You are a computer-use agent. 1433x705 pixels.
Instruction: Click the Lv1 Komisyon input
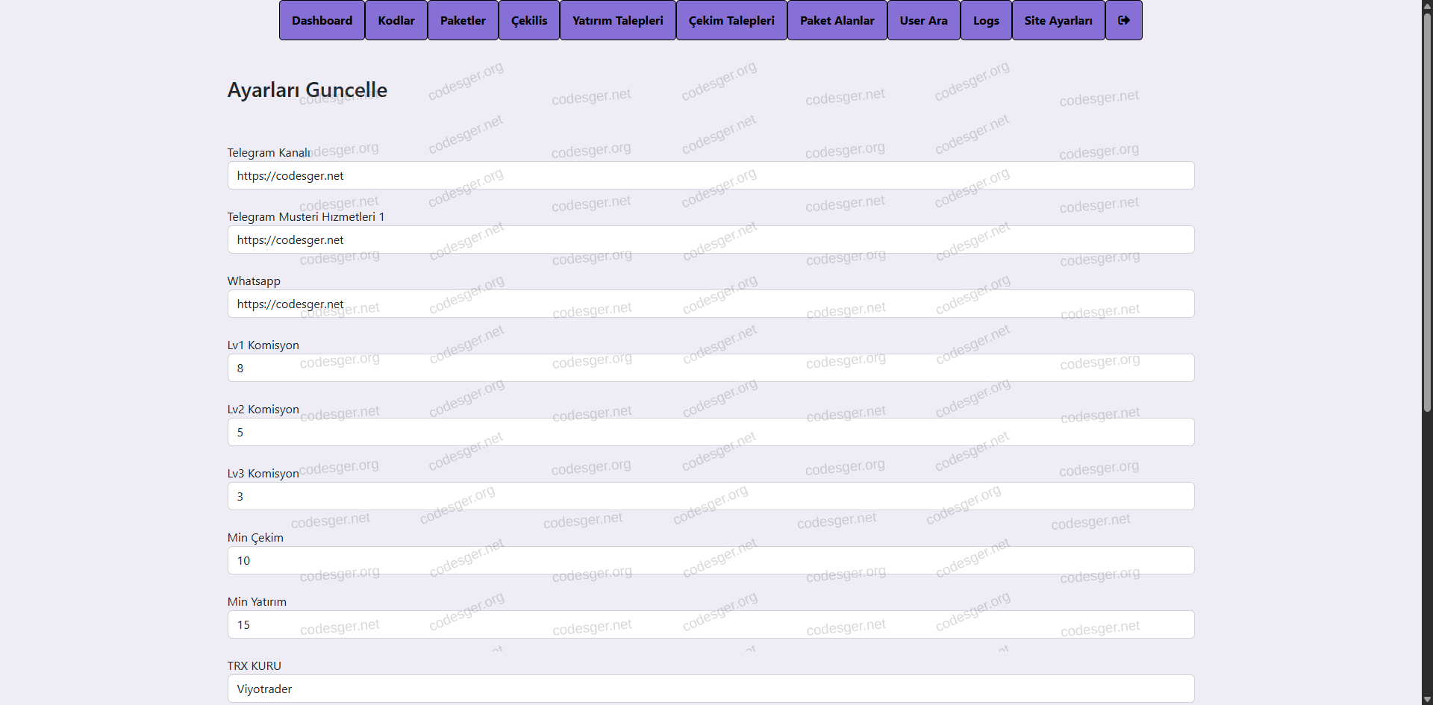(x=710, y=368)
